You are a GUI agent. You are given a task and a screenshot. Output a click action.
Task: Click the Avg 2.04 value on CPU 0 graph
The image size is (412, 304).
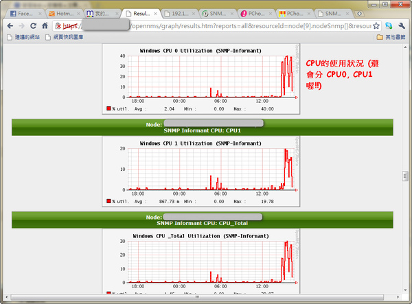(169, 109)
